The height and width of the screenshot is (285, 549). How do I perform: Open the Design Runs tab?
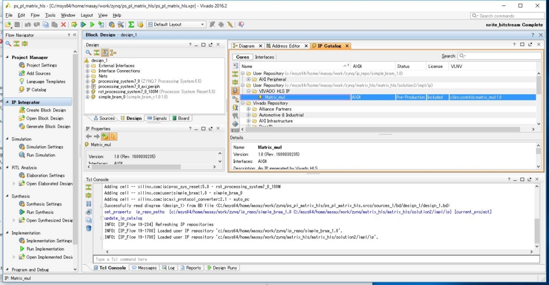222,268
